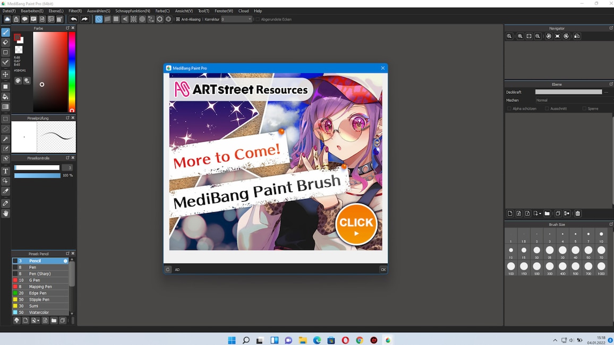The height and width of the screenshot is (345, 614).
Task: Open the cloud icon in the top toolbar
Action: [x=7, y=19]
